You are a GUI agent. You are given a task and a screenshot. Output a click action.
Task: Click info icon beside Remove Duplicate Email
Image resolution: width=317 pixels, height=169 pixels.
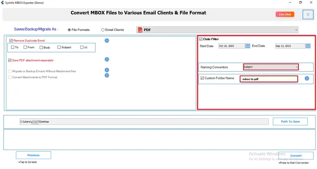[x=107, y=41]
